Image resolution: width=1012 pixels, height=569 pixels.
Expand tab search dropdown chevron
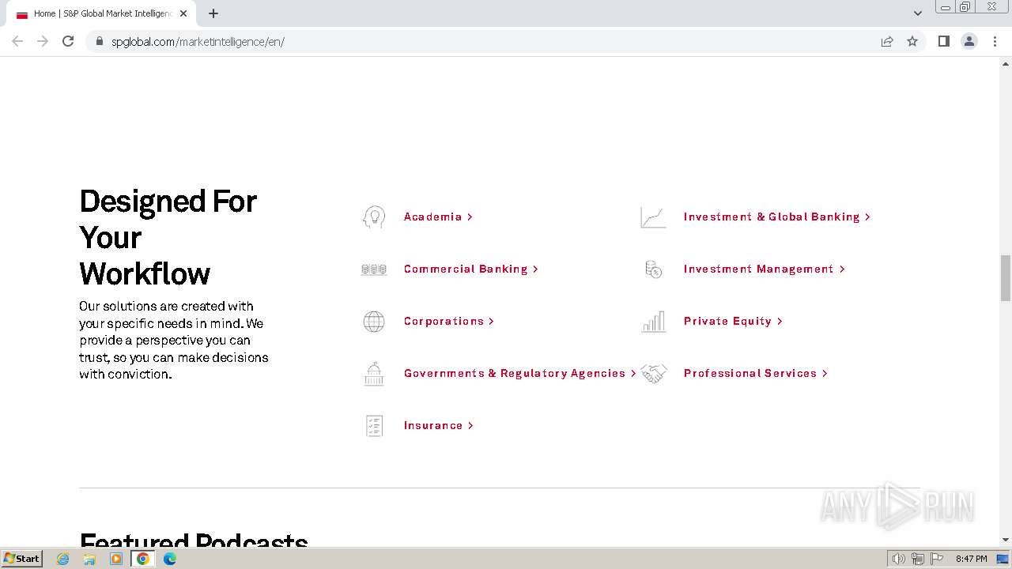(917, 13)
